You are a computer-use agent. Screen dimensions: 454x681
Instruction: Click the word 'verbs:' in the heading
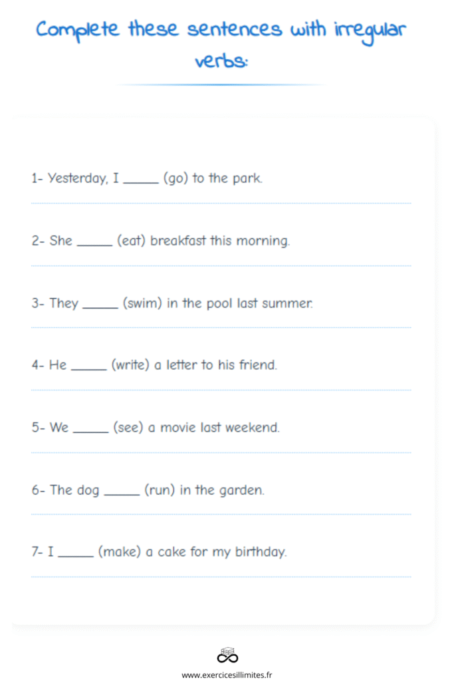221,61
